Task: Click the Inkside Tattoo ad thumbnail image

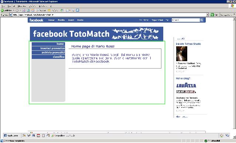Action: coord(182,54)
